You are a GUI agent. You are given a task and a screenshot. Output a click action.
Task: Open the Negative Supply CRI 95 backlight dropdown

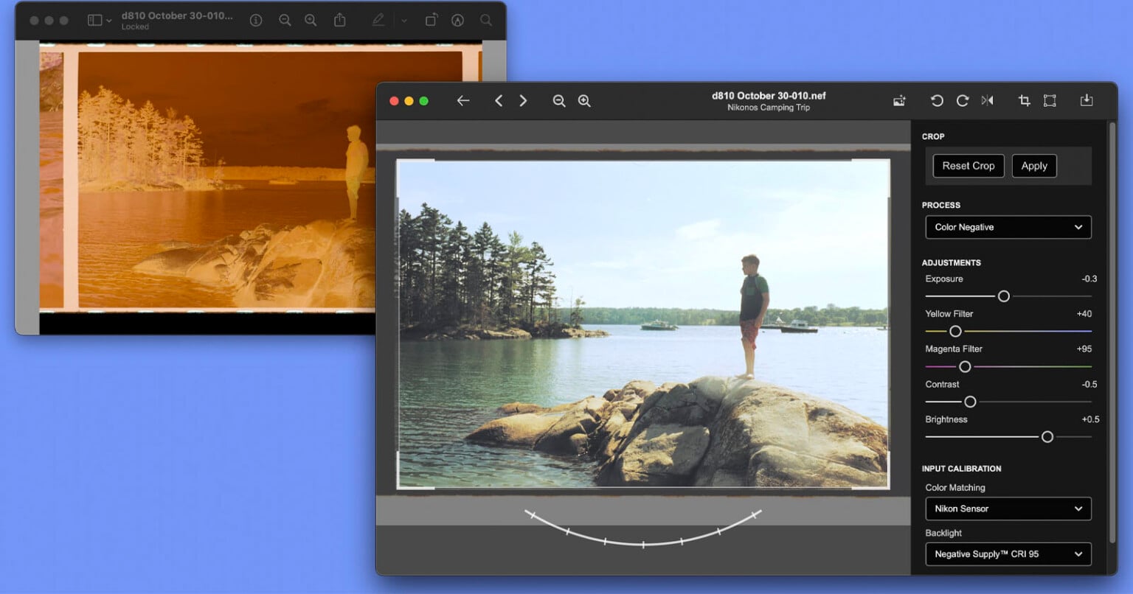[x=1008, y=554]
